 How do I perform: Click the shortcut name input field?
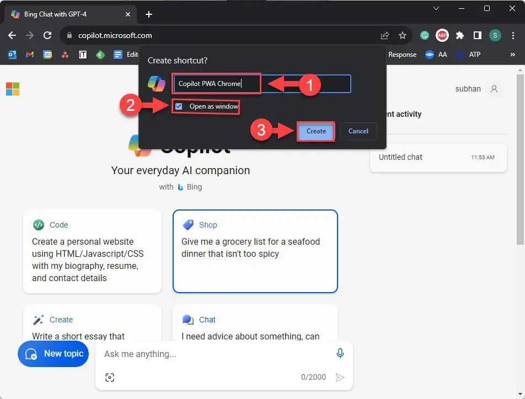click(x=262, y=84)
